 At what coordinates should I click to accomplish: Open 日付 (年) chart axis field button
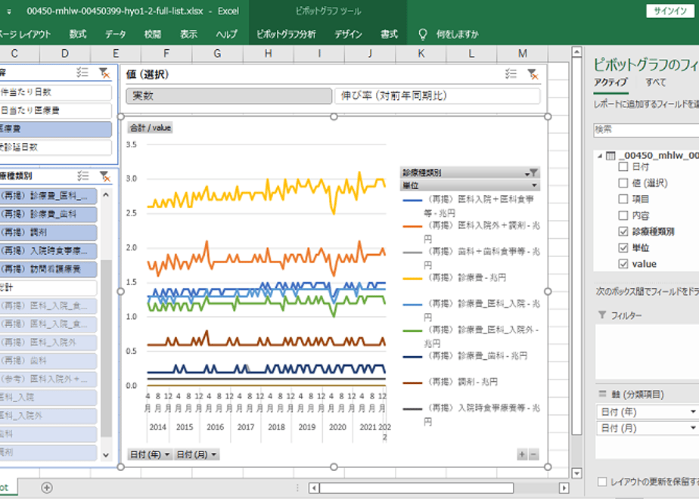[150, 454]
